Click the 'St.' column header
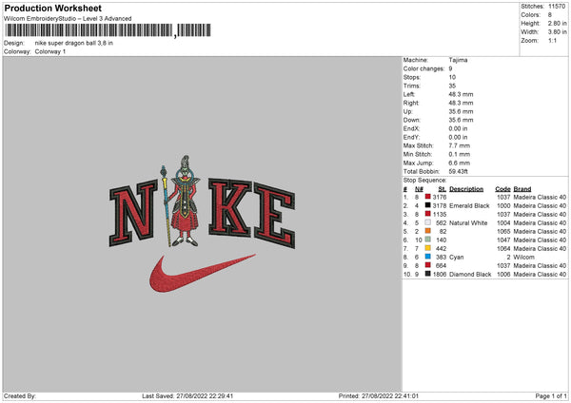Image resolution: width=571 pixels, height=403 pixels. (443, 189)
